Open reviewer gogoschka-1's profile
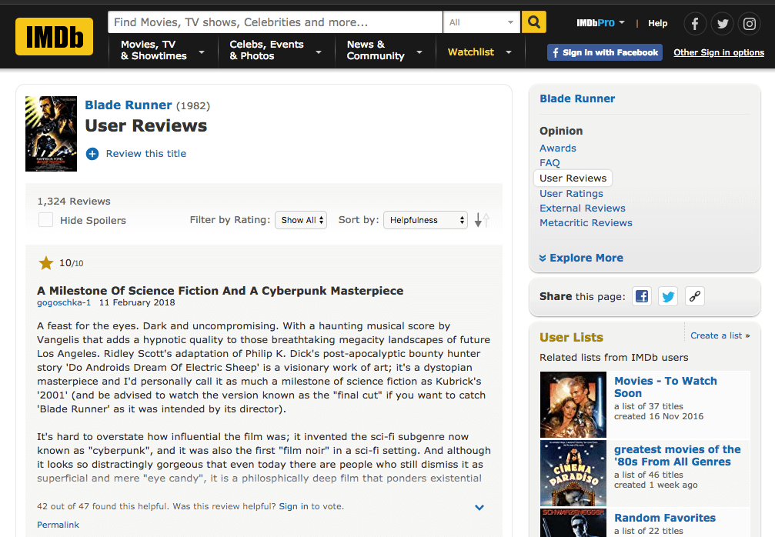The image size is (775, 537). pyautogui.click(x=64, y=302)
